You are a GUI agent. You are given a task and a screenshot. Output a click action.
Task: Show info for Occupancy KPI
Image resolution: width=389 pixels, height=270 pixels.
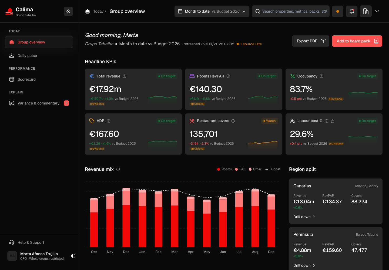point(321,76)
